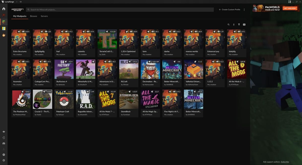Select the Minecraft game icon in the sidebar
302x165 pixels.
tap(4, 22)
